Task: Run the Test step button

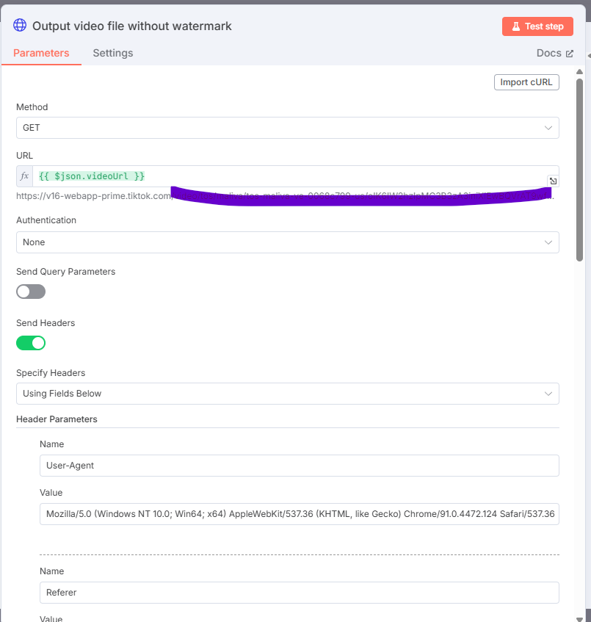Action: tap(537, 26)
